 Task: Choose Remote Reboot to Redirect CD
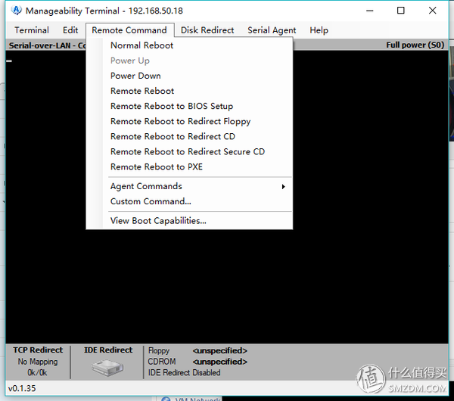173,136
